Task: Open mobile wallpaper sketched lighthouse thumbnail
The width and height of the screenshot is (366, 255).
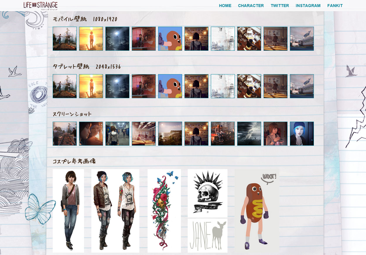Action: pyautogui.click(x=223, y=39)
